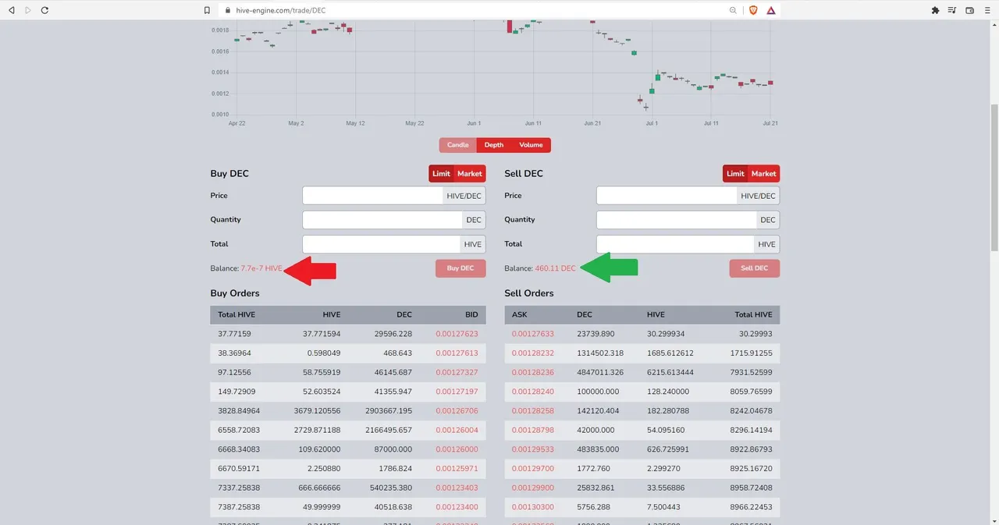Viewport: 999px width, 525px height.
Task: Focus the Sell DEC Quantity field
Action: coord(677,220)
